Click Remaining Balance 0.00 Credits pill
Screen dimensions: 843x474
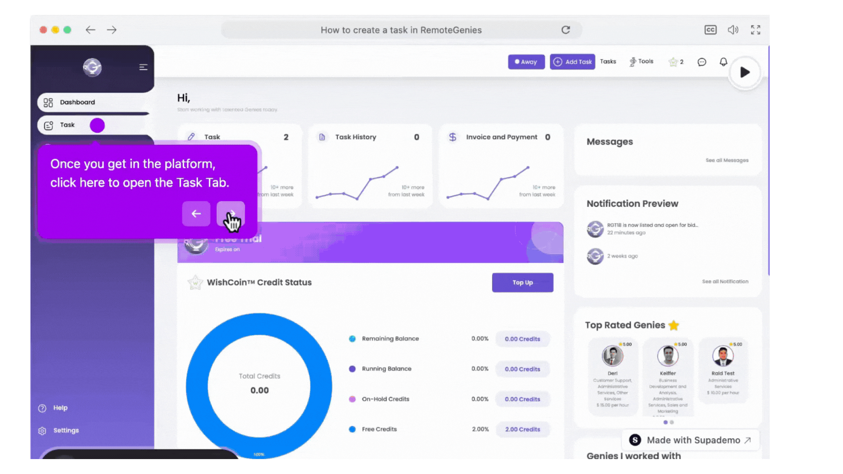522,339
